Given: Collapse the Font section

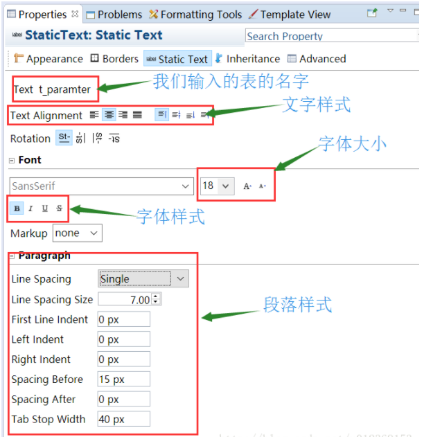Looking at the screenshot, I should [x=12, y=161].
